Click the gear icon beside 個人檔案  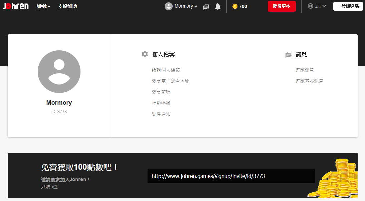pos(145,54)
